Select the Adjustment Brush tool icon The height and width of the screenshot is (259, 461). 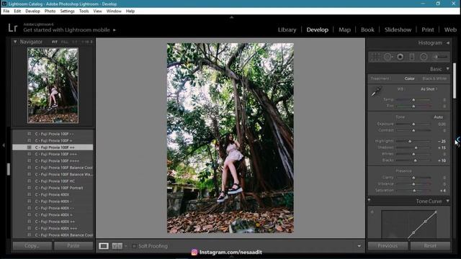click(x=441, y=57)
